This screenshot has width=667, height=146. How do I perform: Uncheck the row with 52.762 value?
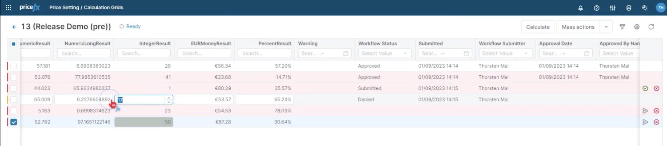click(14, 122)
